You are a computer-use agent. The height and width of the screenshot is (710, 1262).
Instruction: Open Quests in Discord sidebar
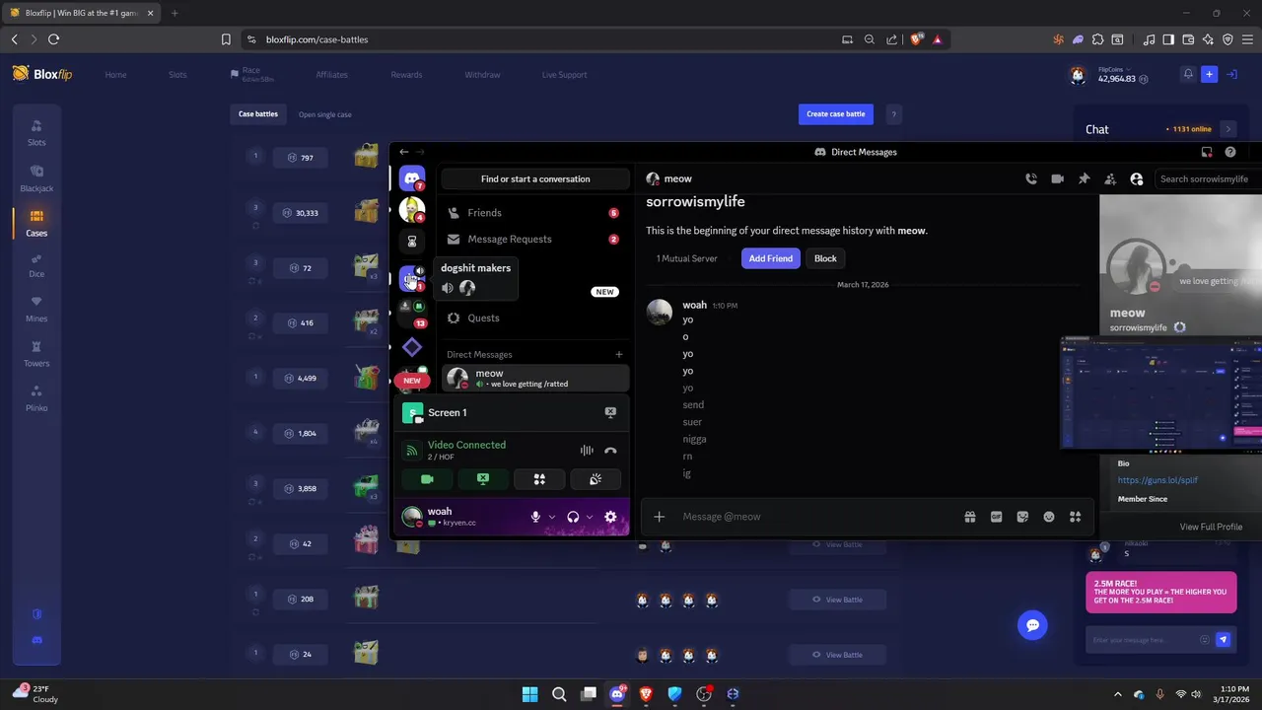click(535, 318)
